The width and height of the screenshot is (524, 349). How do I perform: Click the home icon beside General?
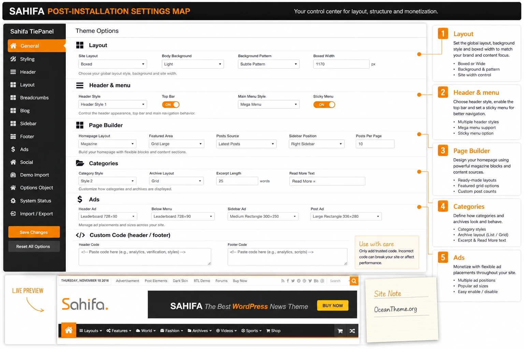(x=13, y=46)
